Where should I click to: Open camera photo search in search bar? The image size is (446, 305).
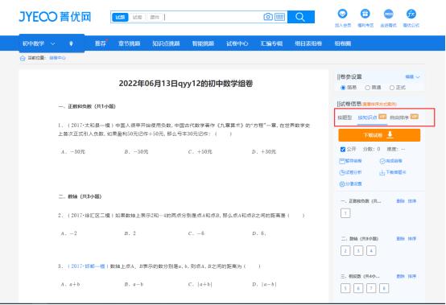point(267,17)
